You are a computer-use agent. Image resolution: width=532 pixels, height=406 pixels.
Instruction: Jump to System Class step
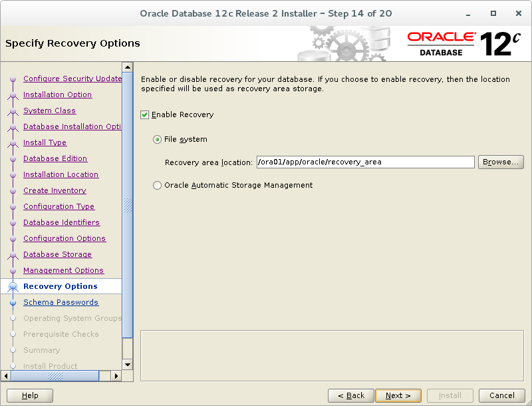click(x=49, y=110)
